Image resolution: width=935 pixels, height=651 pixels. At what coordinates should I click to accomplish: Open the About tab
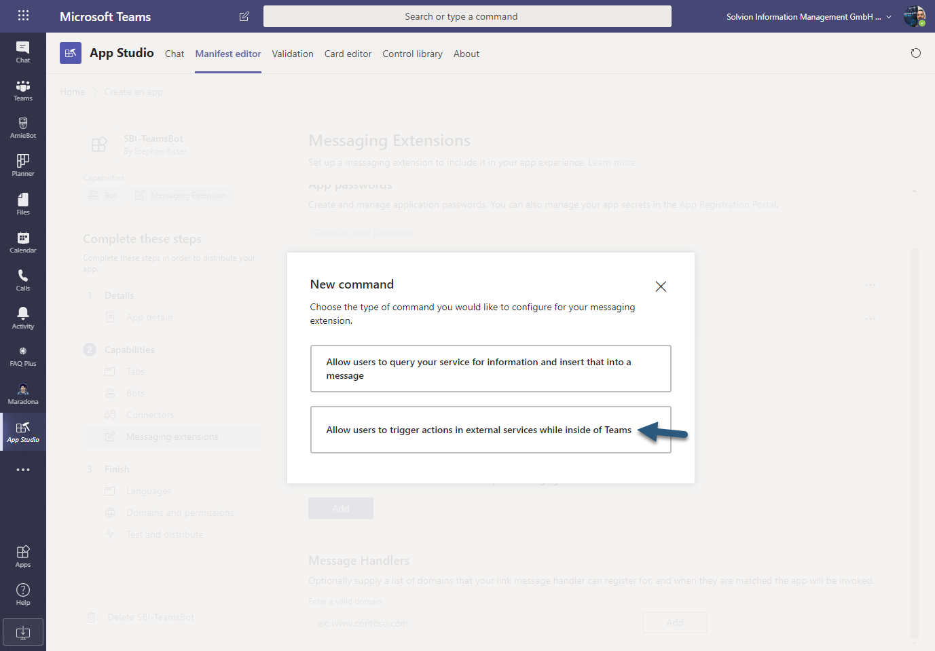pyautogui.click(x=466, y=54)
